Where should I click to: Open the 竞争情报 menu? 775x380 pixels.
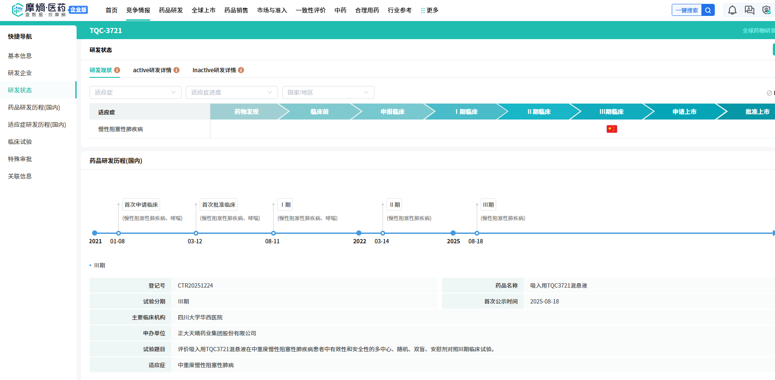tap(138, 10)
